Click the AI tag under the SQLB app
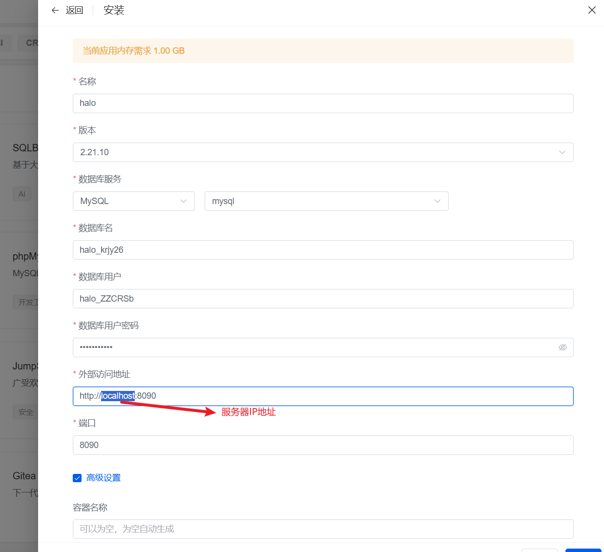This screenshot has width=604, height=552. tap(21, 194)
